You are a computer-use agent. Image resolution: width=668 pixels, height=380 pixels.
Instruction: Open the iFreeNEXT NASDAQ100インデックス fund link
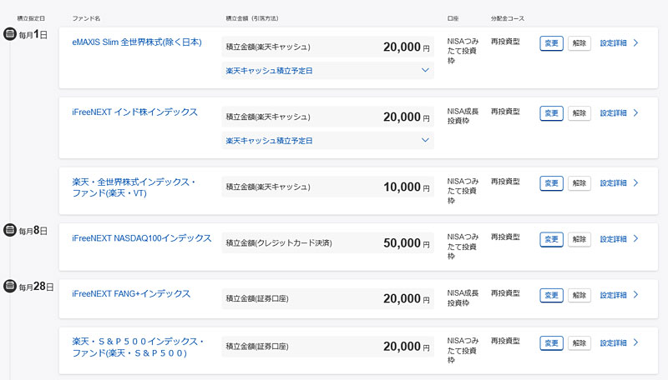tap(141, 238)
